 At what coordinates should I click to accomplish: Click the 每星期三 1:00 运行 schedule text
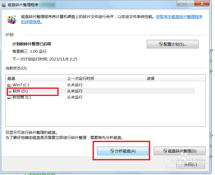30,51
